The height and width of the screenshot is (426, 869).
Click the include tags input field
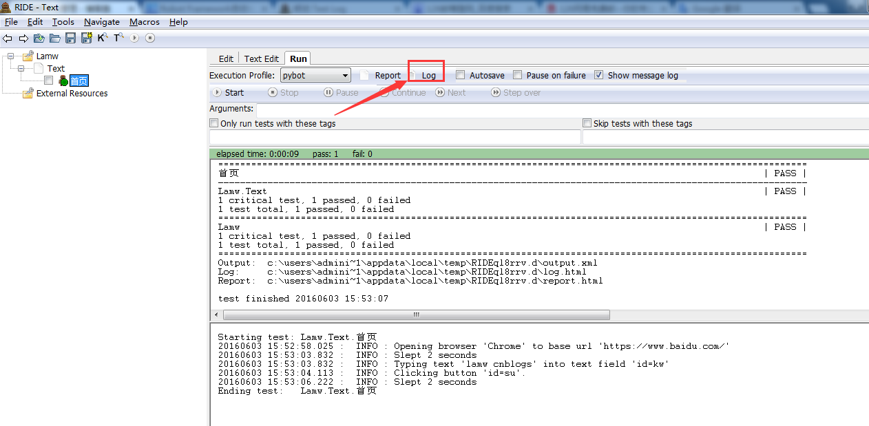[395, 137]
